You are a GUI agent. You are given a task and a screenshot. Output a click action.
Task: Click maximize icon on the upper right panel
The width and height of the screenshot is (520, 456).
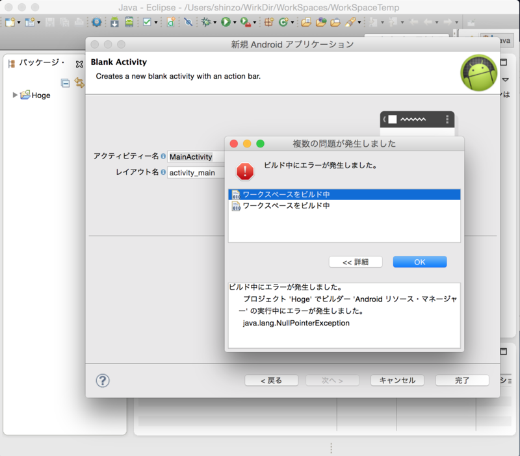(x=503, y=62)
